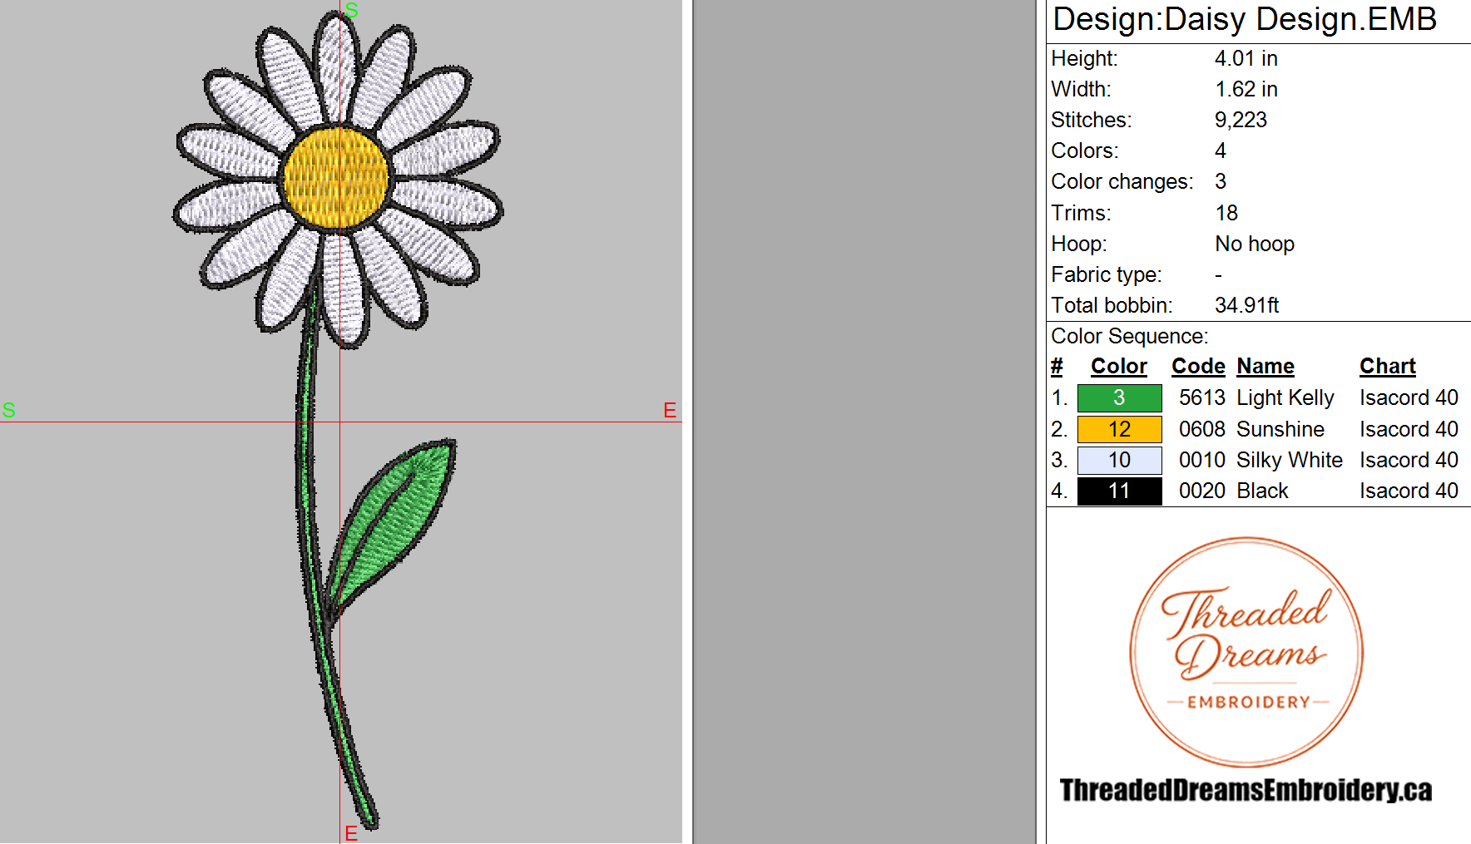Click the Silky White thread name
The width and height of the screenshot is (1471, 844).
click(x=1290, y=460)
